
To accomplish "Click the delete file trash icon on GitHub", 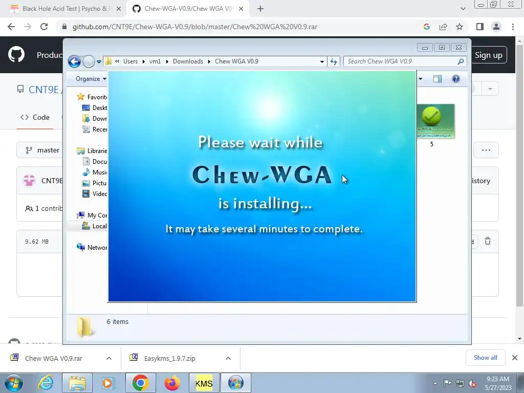I will (488, 241).
